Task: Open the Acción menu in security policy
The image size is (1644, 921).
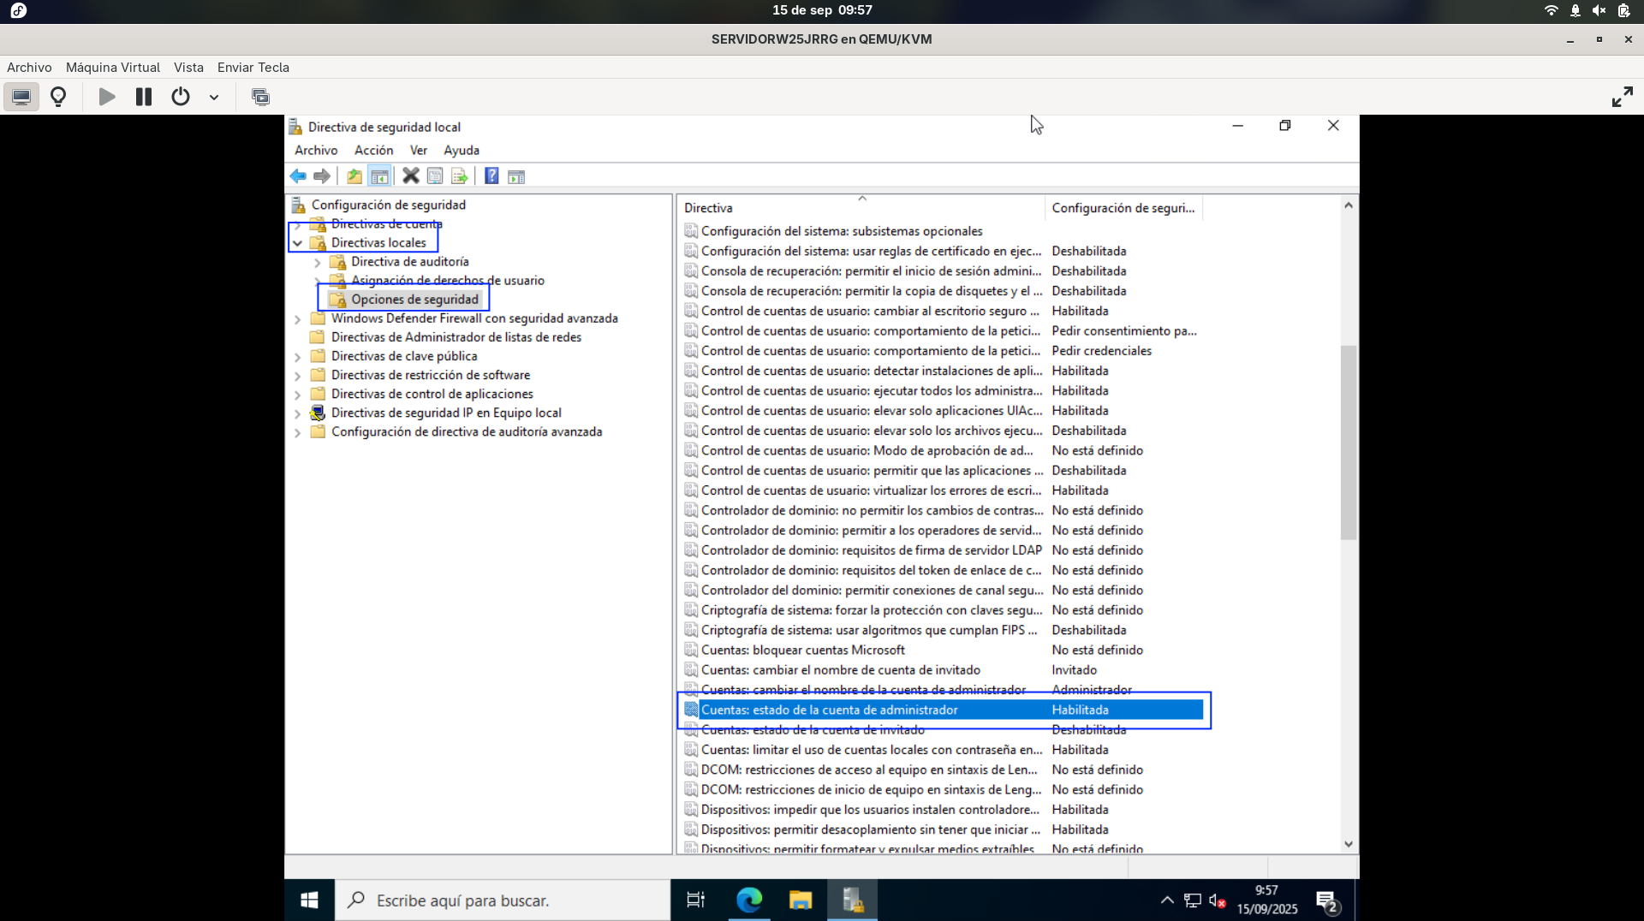Action: [x=374, y=150]
